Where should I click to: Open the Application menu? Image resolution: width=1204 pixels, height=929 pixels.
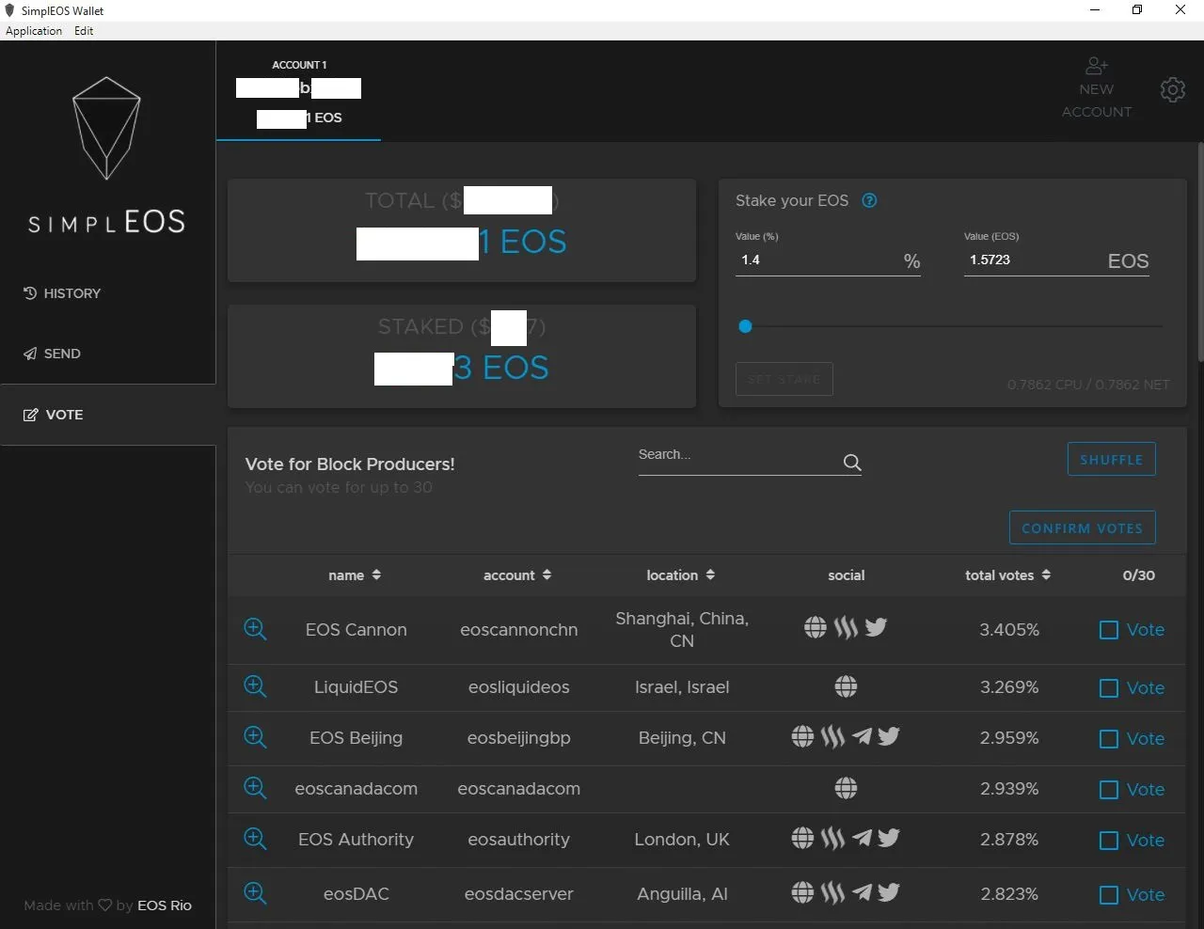coord(34,31)
